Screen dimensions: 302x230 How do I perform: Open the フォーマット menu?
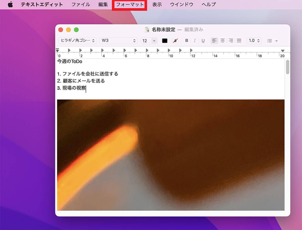[130, 4]
